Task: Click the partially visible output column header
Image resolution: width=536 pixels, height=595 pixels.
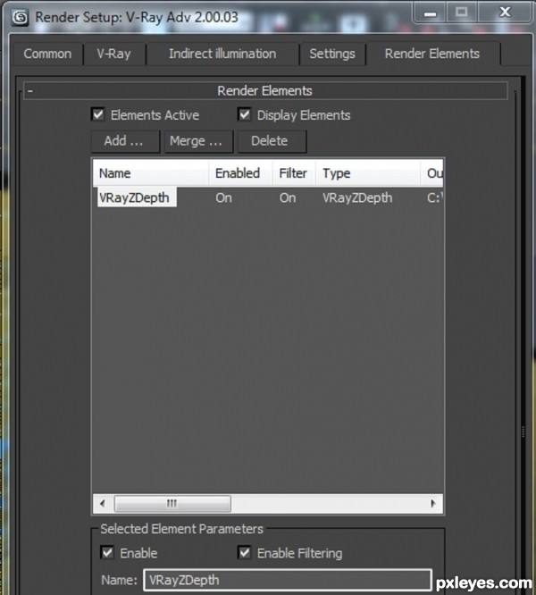Action: (431, 173)
